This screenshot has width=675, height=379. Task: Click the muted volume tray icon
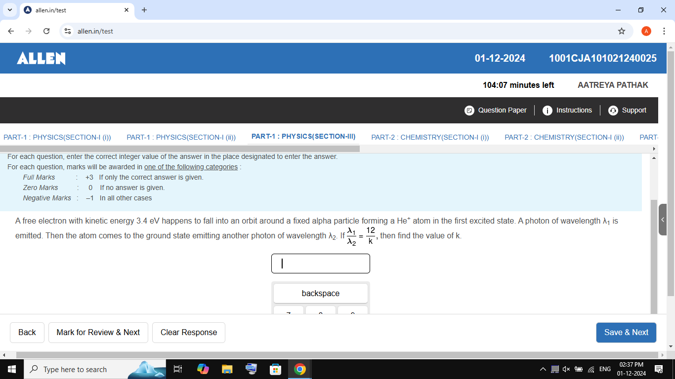pyautogui.click(x=566, y=369)
